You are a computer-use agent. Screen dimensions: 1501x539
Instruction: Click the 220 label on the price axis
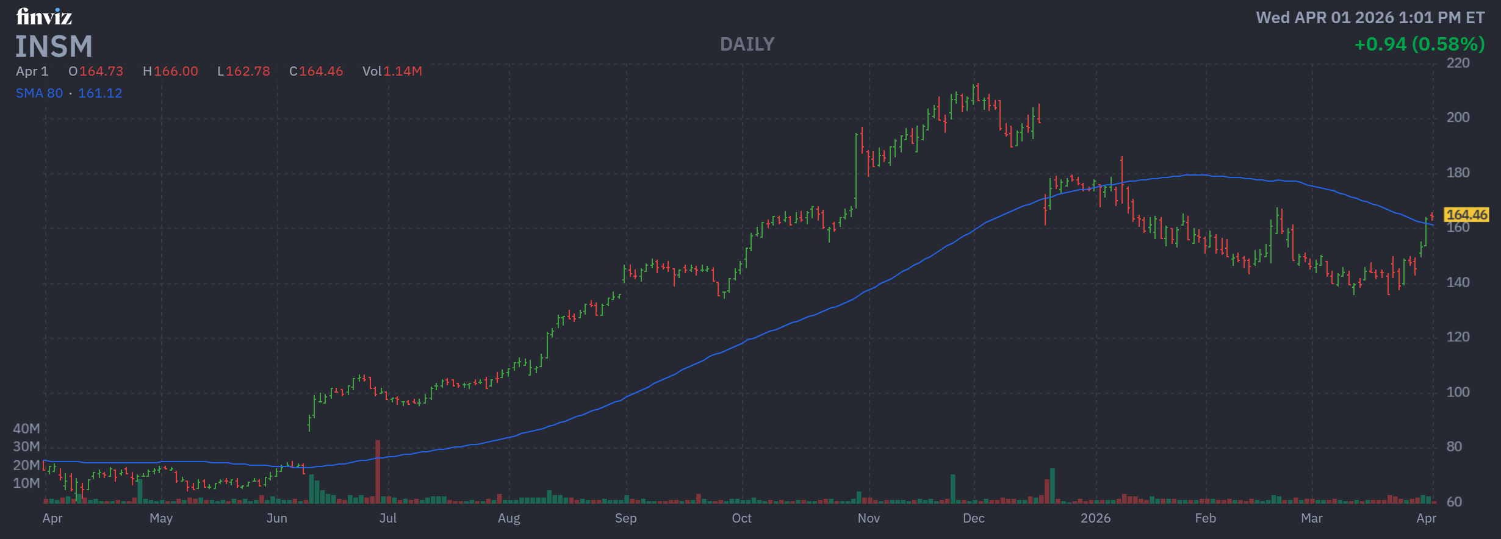(1458, 63)
